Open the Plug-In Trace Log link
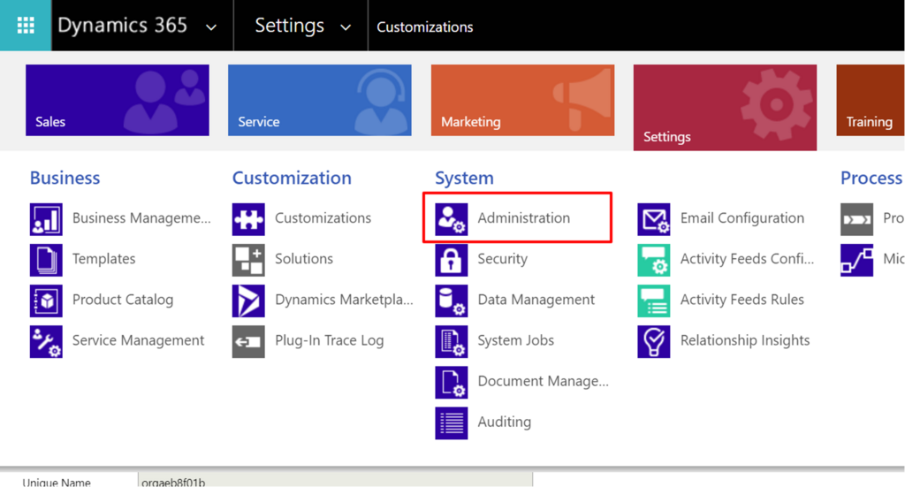This screenshot has height=487, width=905. click(329, 340)
